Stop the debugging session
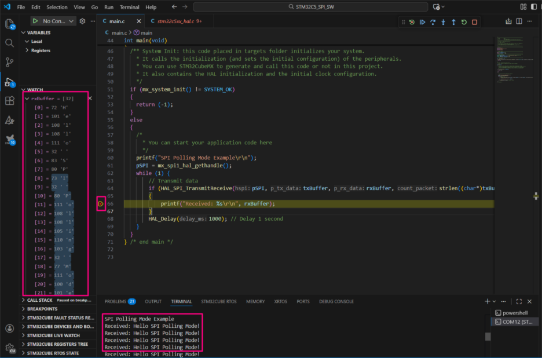This screenshot has height=358, width=542. [474, 22]
